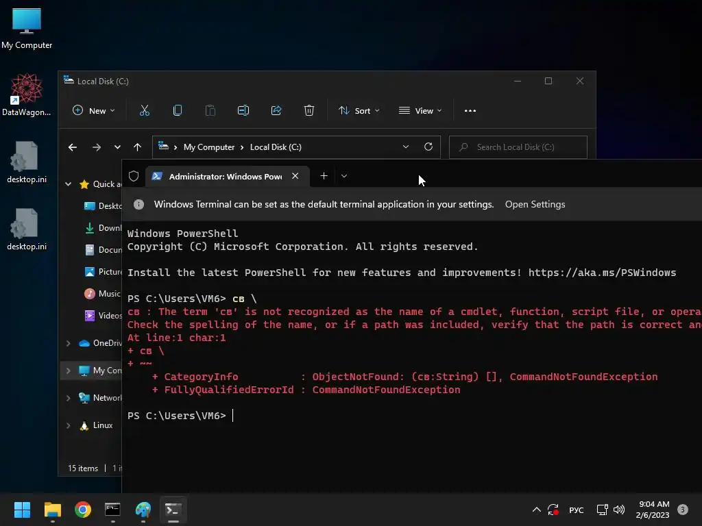
Task: Click Local Disk (C:) in the breadcrumb
Action: click(276, 147)
